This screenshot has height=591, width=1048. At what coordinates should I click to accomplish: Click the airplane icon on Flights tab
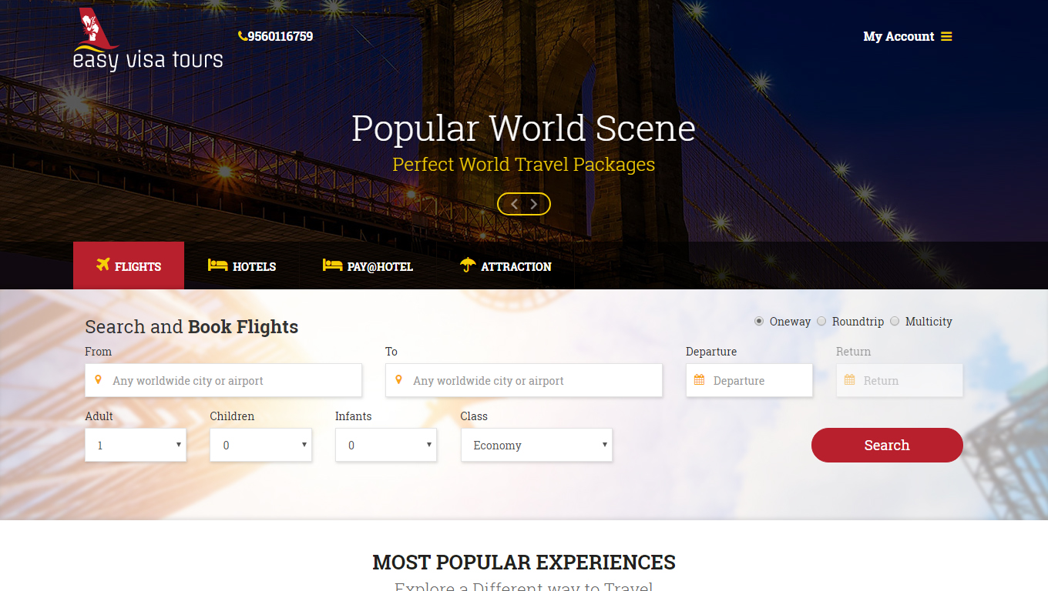[103, 265]
